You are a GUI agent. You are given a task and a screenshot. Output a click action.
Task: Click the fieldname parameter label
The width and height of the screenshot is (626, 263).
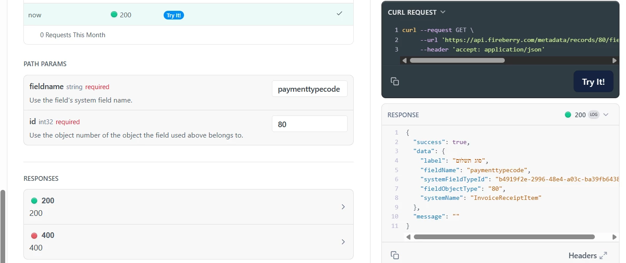point(46,87)
